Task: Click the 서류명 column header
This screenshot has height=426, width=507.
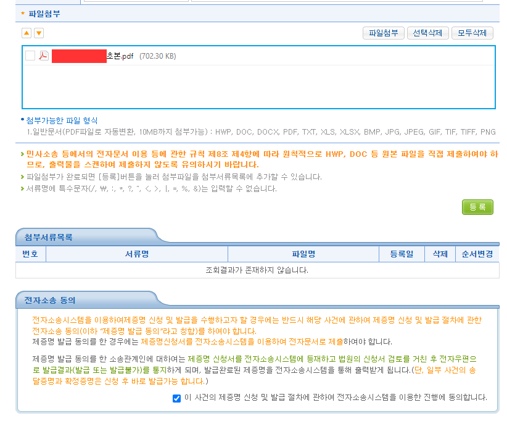Action: [x=136, y=254]
